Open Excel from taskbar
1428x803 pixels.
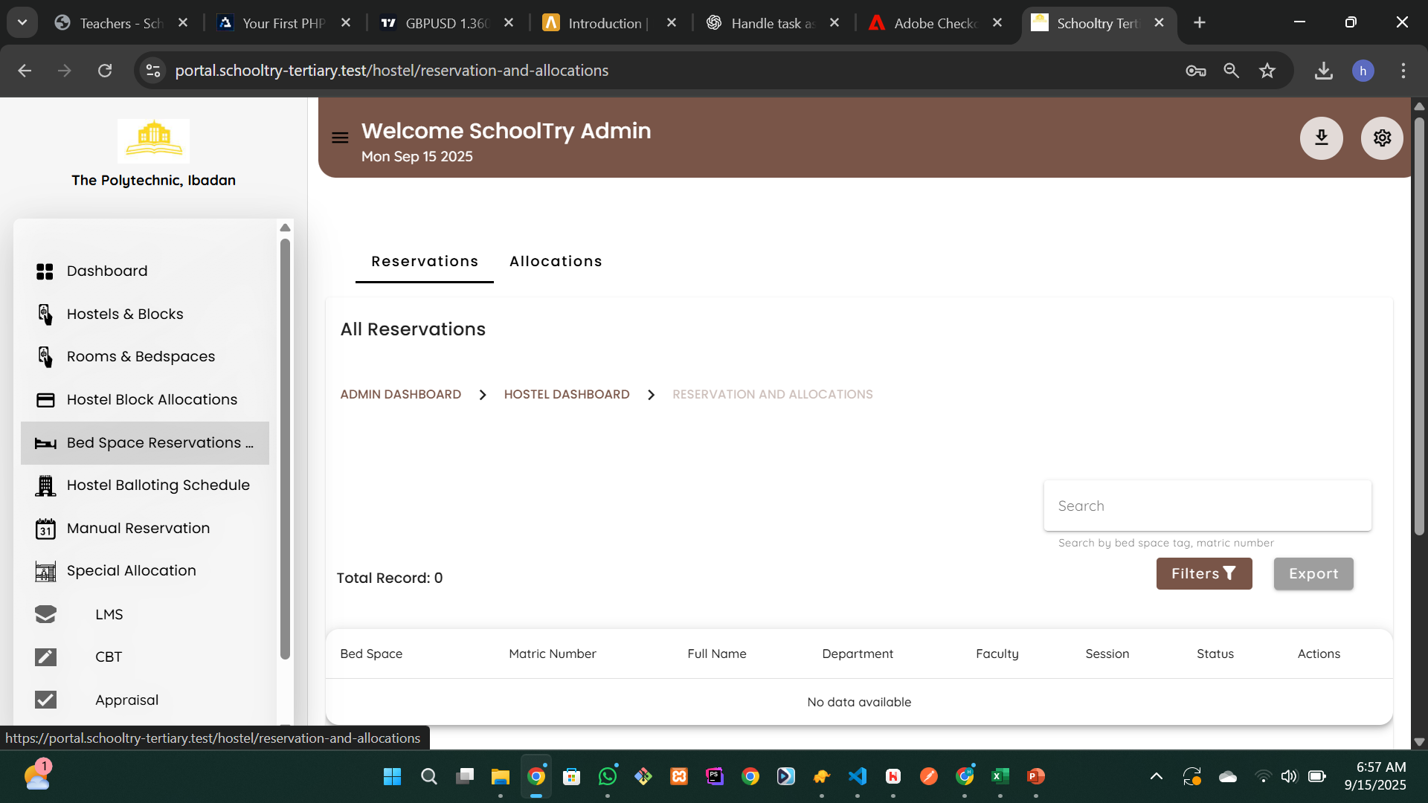coord(1000,777)
